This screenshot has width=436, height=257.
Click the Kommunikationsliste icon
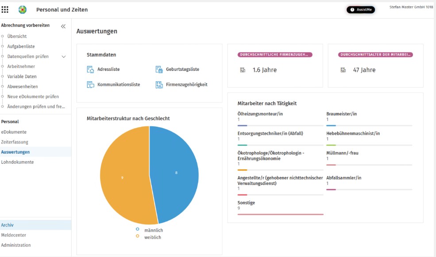click(x=90, y=85)
